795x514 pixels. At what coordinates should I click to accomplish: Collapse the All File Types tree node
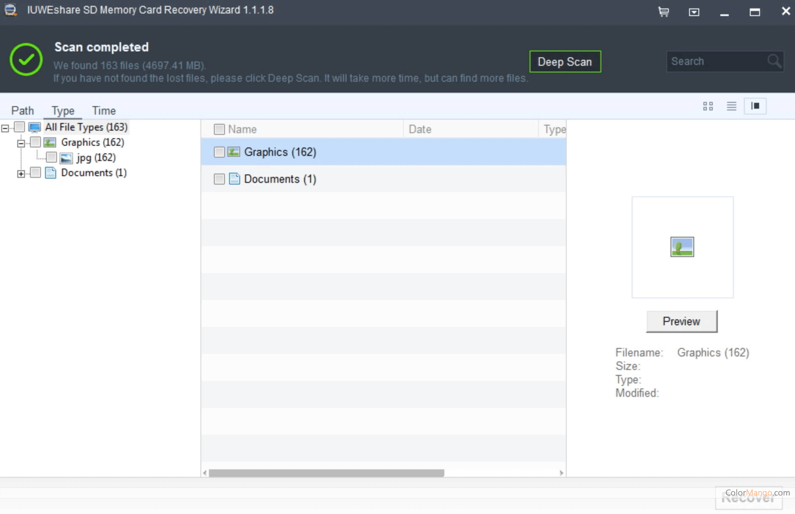pos(5,128)
